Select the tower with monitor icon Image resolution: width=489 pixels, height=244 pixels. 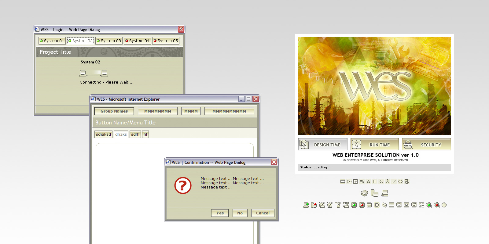click(375, 193)
